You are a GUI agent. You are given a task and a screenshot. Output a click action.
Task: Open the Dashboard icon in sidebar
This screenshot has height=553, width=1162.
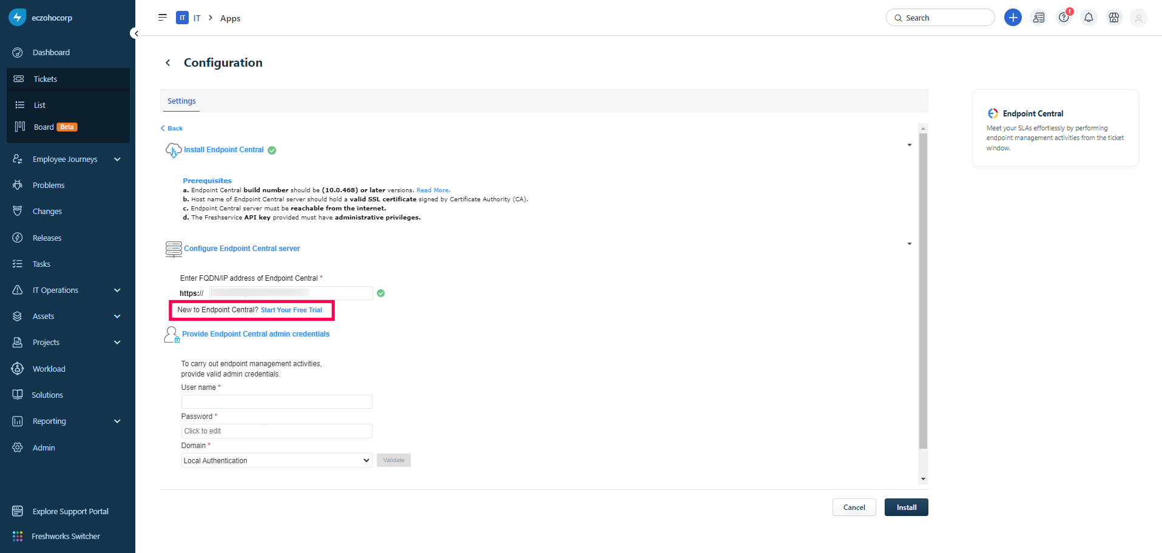[x=18, y=53]
